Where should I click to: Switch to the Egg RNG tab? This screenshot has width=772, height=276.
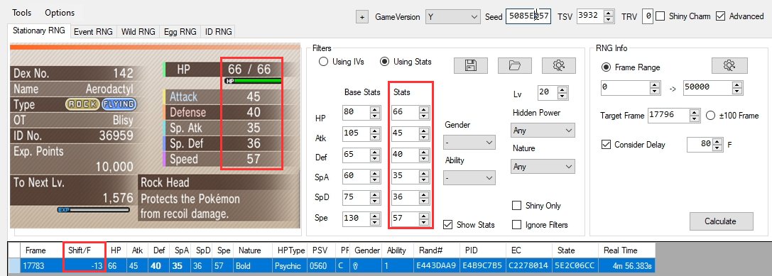point(180,32)
